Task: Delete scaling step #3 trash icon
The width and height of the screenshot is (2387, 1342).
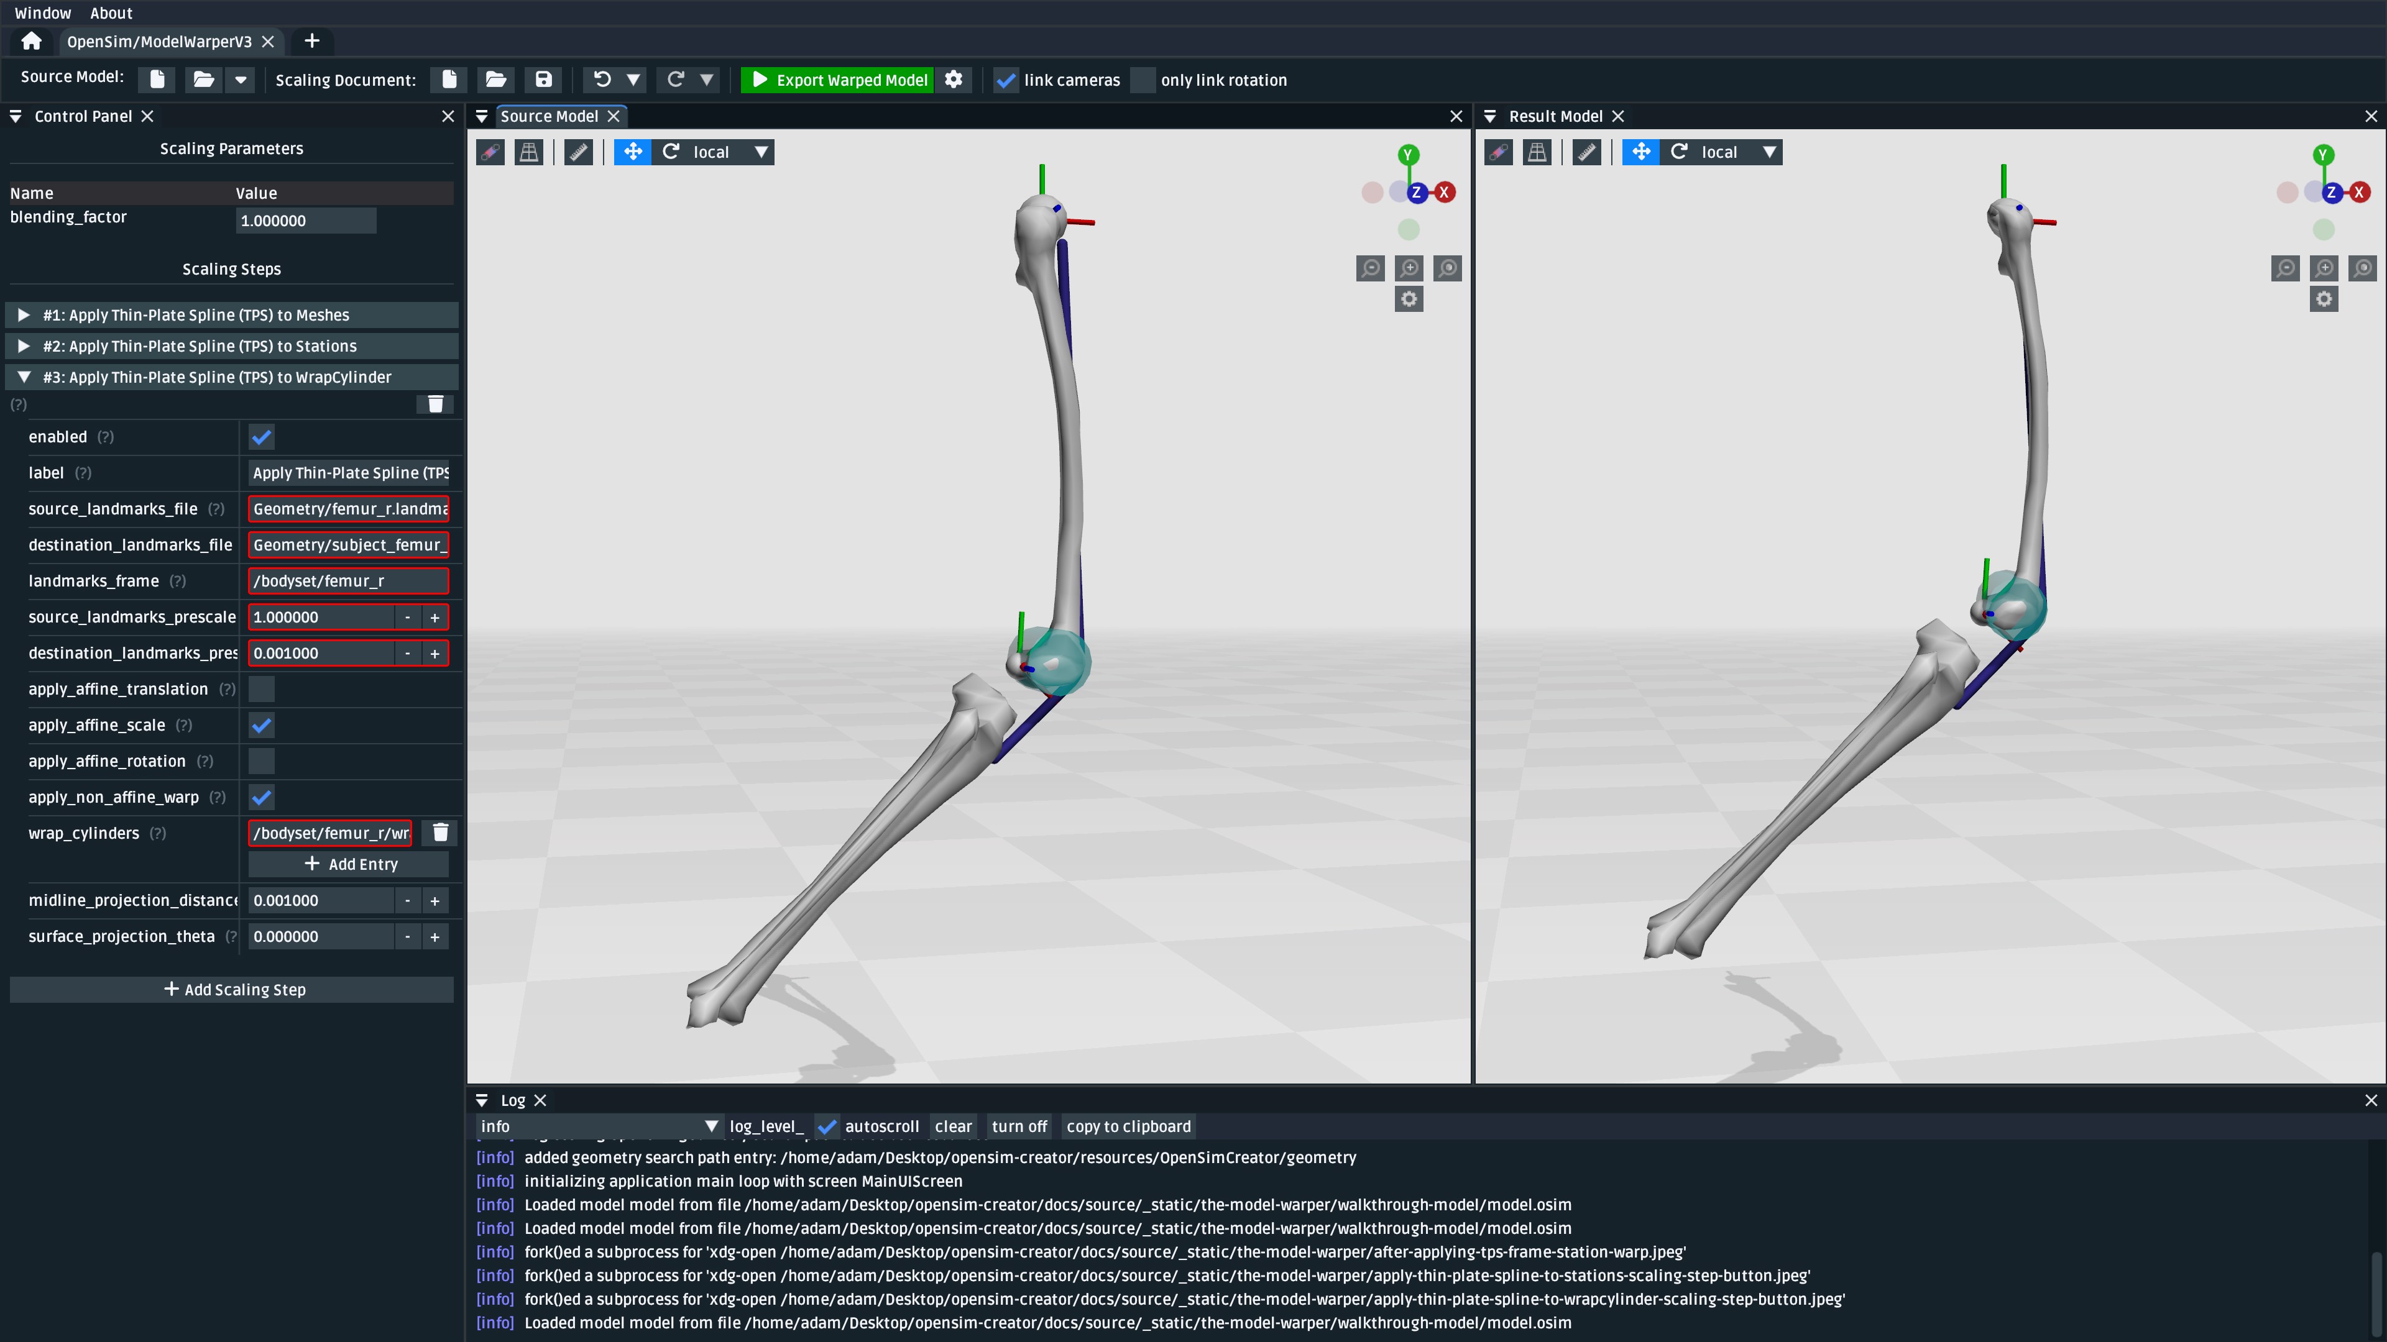Action: (436, 404)
